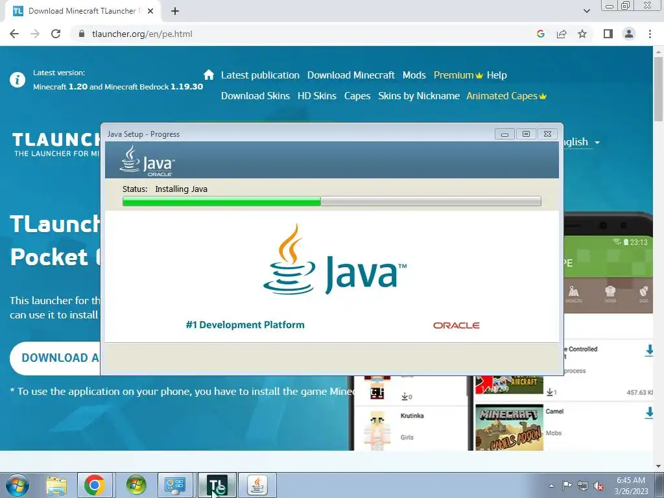
Task: Open the Chrome profile avatar
Action: click(629, 34)
